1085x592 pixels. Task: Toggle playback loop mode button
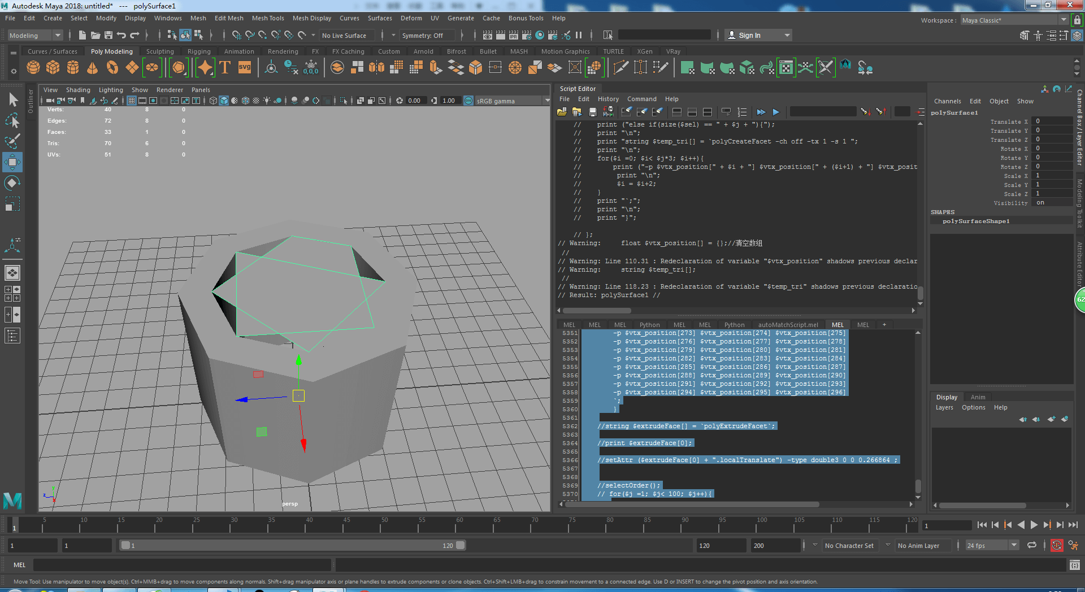point(1032,546)
